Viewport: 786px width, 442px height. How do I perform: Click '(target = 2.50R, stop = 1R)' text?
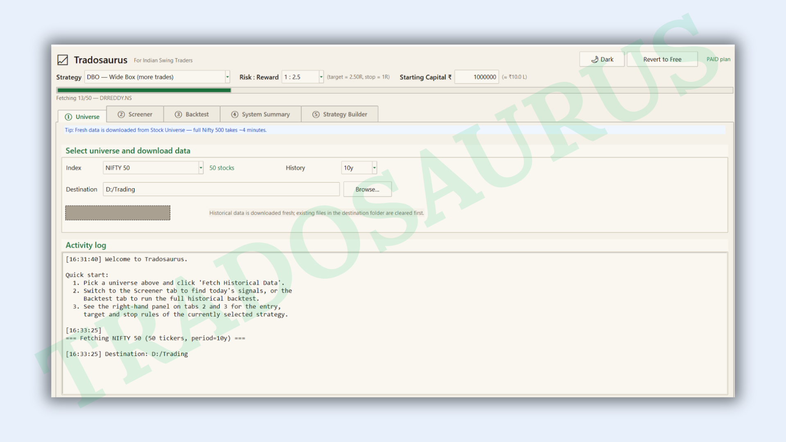[x=358, y=77]
